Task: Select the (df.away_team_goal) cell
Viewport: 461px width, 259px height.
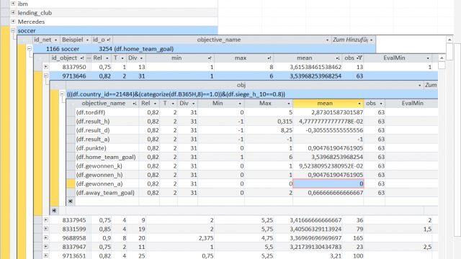Action: coord(107,193)
